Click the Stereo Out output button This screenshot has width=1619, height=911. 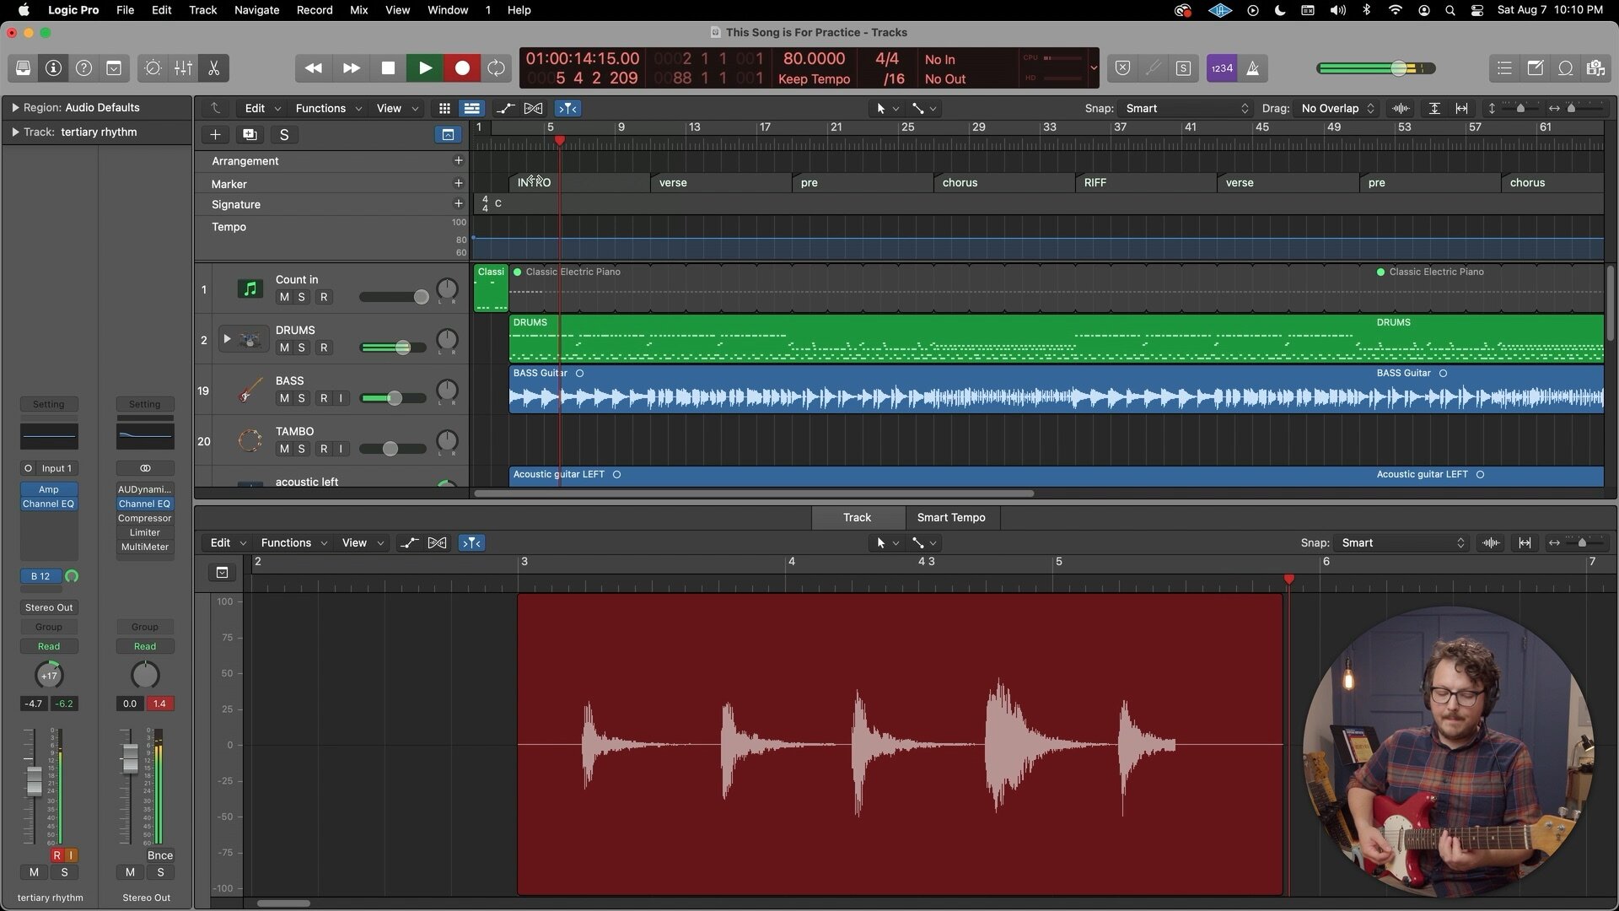(x=49, y=607)
